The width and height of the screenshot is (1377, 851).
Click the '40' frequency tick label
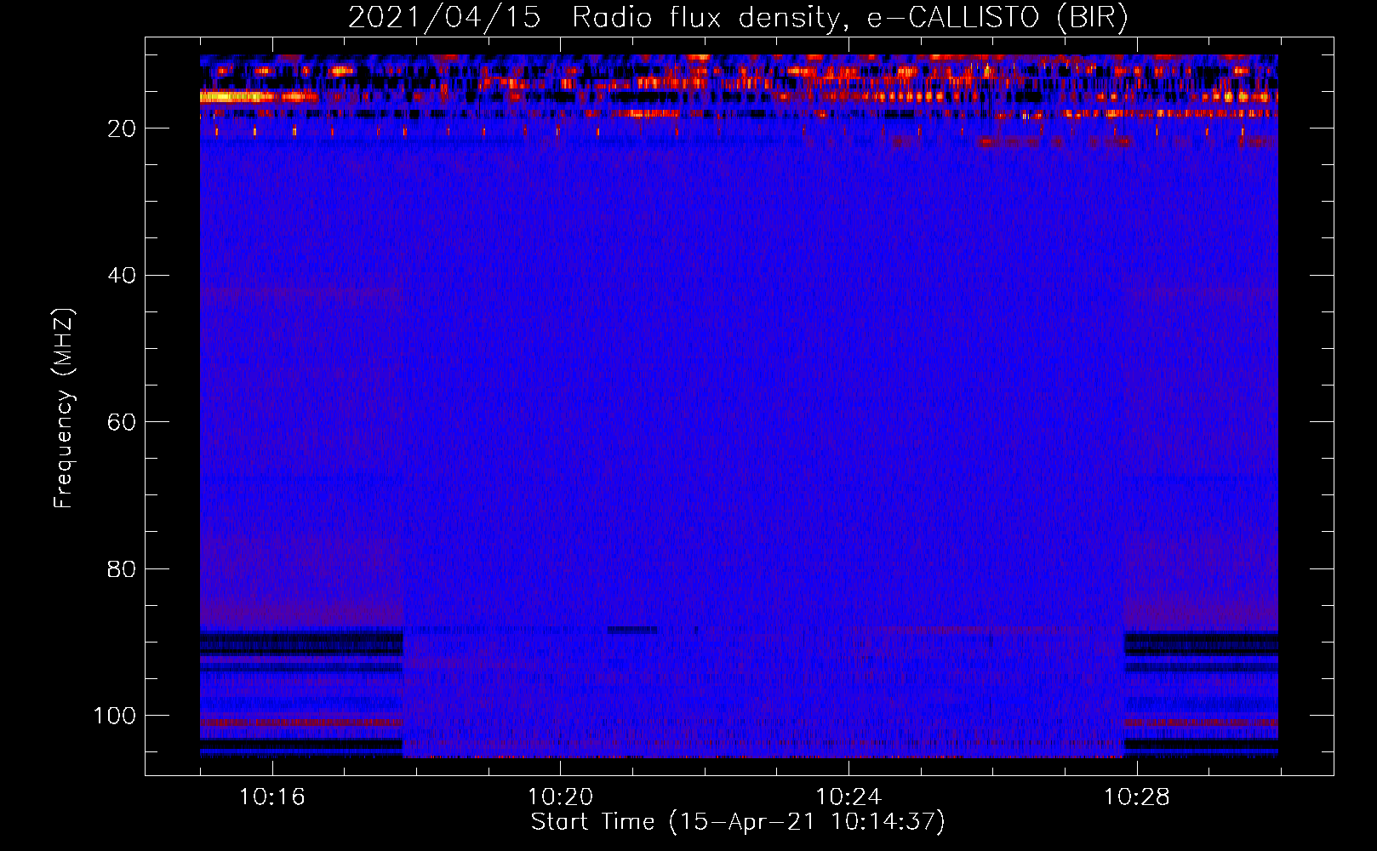122,276
